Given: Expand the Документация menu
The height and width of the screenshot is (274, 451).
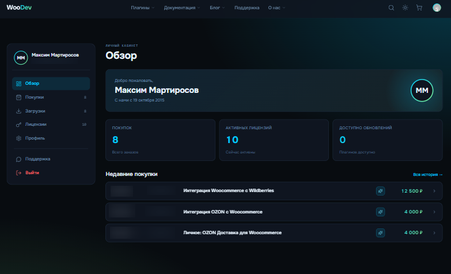Looking at the screenshot, I should pos(182,7).
